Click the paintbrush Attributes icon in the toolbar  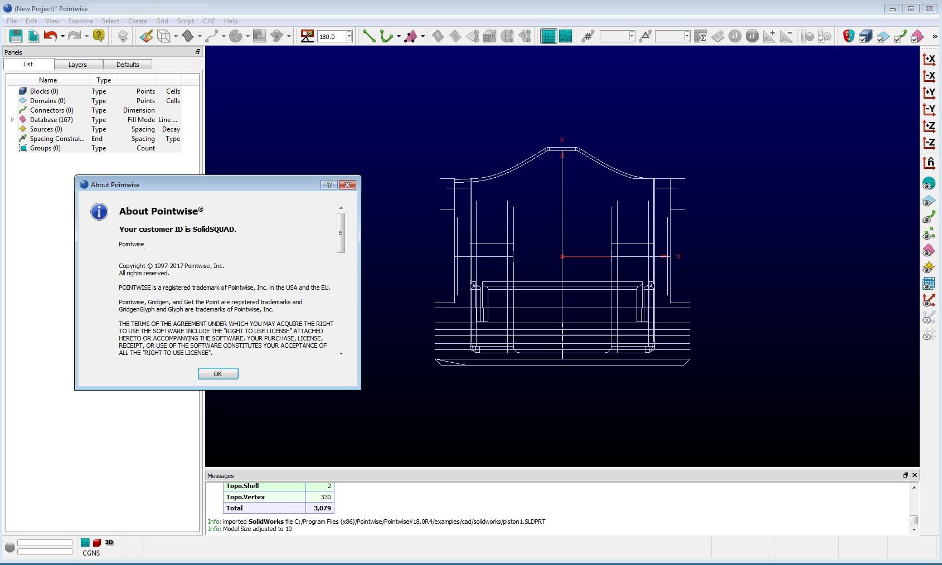point(147,36)
